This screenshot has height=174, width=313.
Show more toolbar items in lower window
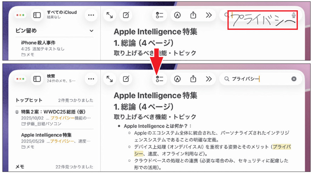209,79
